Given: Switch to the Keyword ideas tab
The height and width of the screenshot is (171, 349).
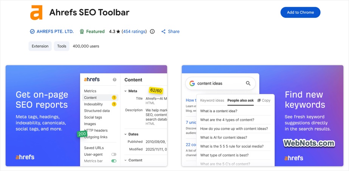Looking at the screenshot, I should tap(212, 100).
